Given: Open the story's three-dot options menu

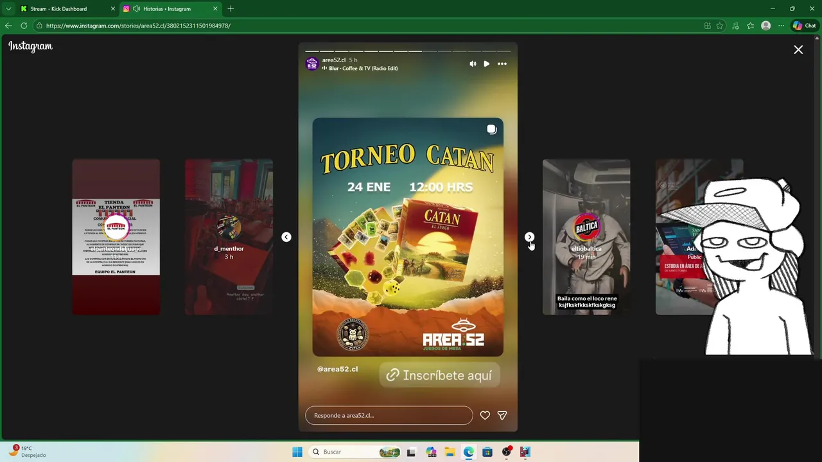Looking at the screenshot, I should (502, 64).
